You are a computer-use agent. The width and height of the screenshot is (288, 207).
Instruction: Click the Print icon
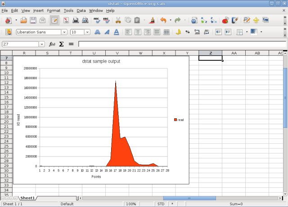coord(76,20)
